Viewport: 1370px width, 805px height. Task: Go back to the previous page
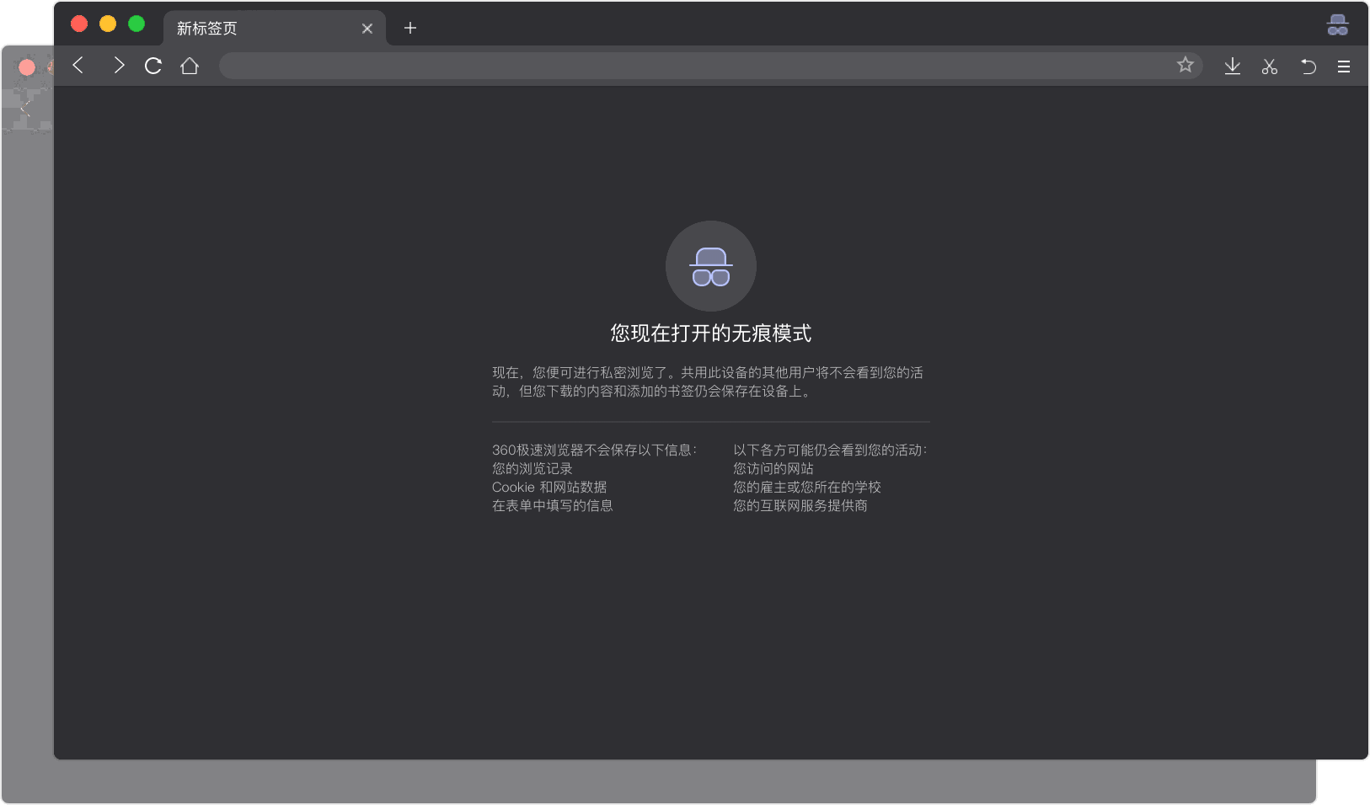(x=78, y=65)
